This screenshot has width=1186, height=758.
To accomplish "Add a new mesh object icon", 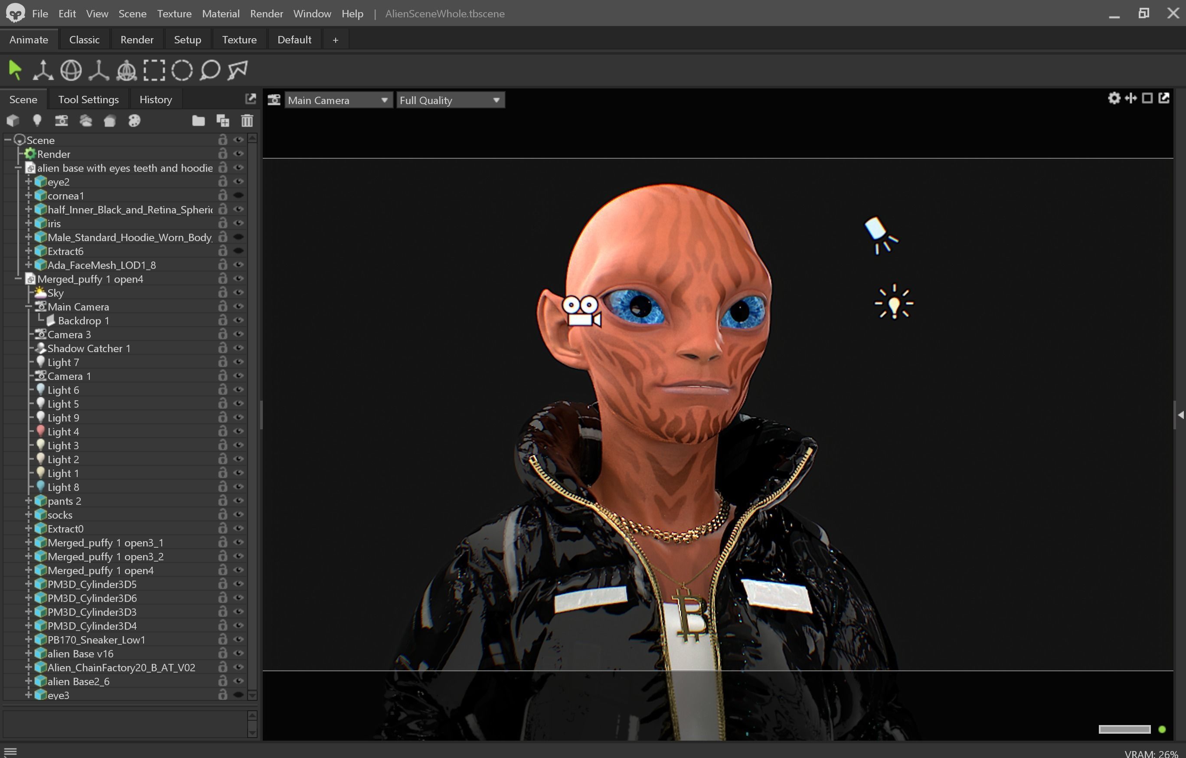I will point(13,121).
